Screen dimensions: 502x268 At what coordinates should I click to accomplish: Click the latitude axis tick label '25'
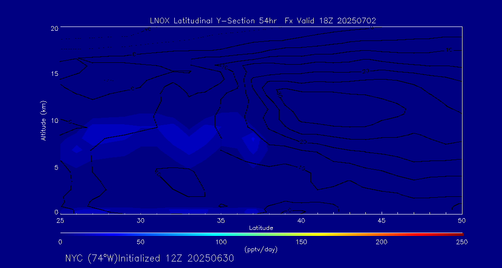60,221
